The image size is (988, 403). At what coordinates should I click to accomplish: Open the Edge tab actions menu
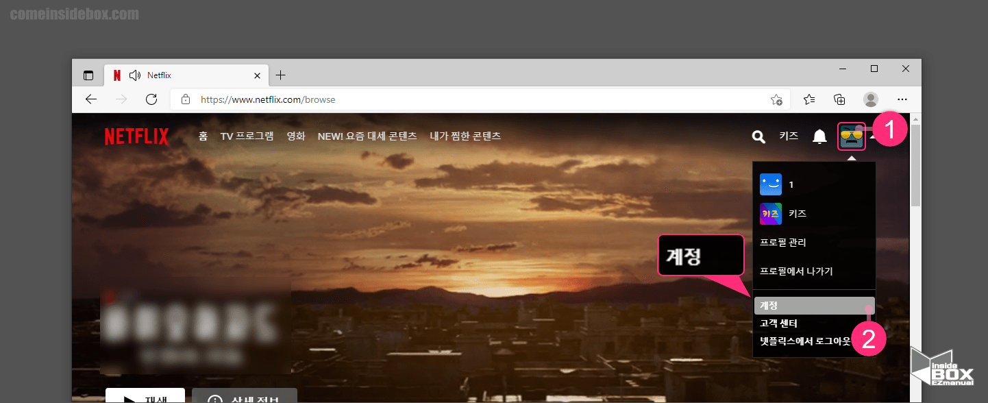[x=88, y=75]
